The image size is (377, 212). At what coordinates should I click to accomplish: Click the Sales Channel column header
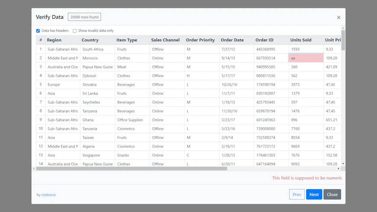[166, 40]
